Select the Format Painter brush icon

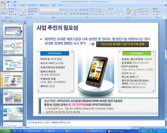pos(9,15)
